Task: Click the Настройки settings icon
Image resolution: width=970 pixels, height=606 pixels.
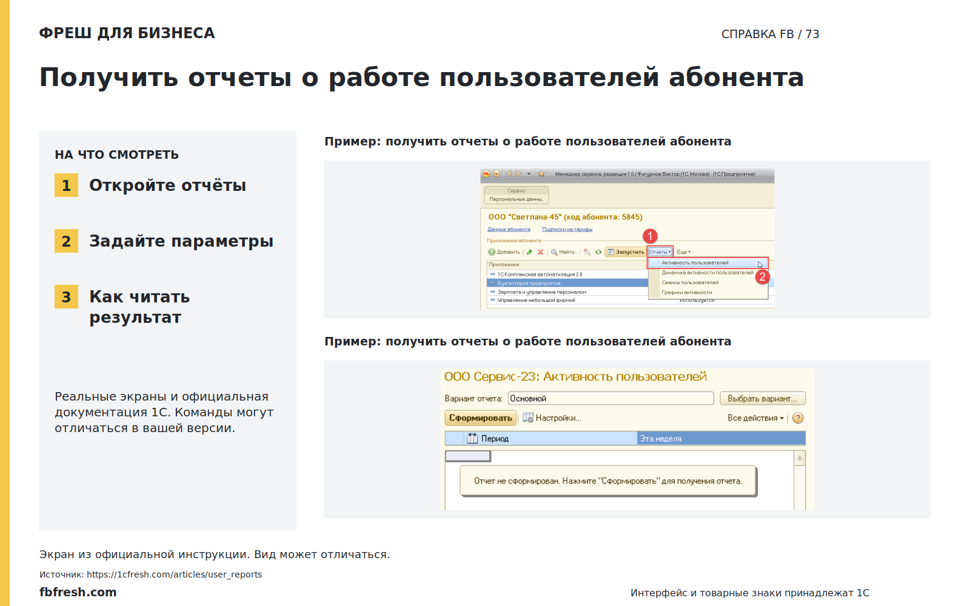Action: 528,418
